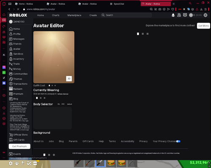Toggle Your Privacy Choices switch icon
The width and height of the screenshot is (211, 168).
(178, 142)
